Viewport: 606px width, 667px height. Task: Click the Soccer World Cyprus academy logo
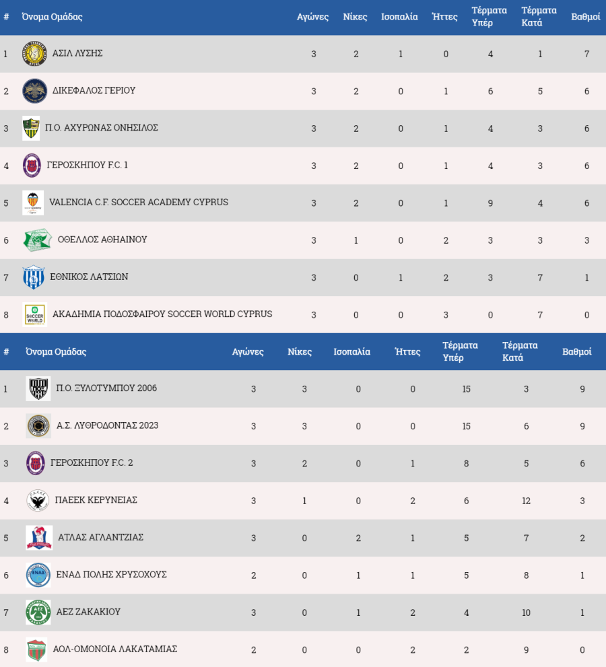click(x=34, y=314)
